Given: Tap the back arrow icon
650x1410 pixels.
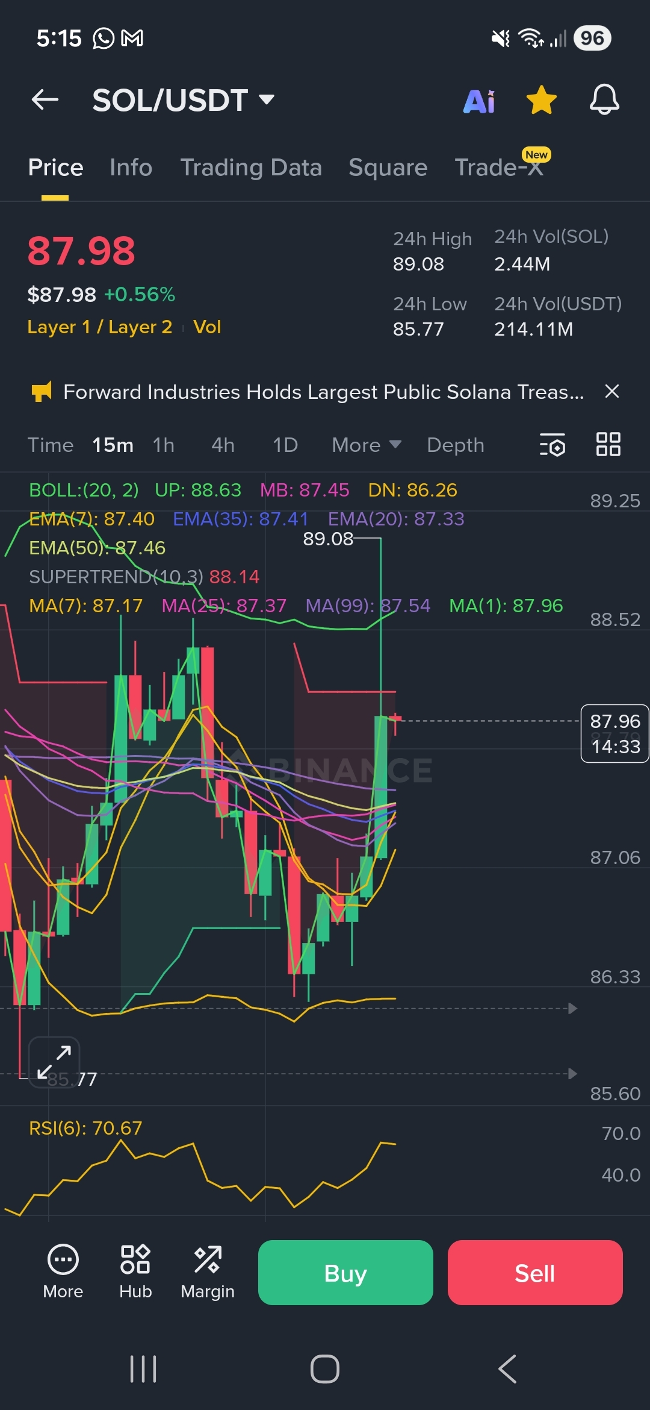Looking at the screenshot, I should [x=45, y=99].
